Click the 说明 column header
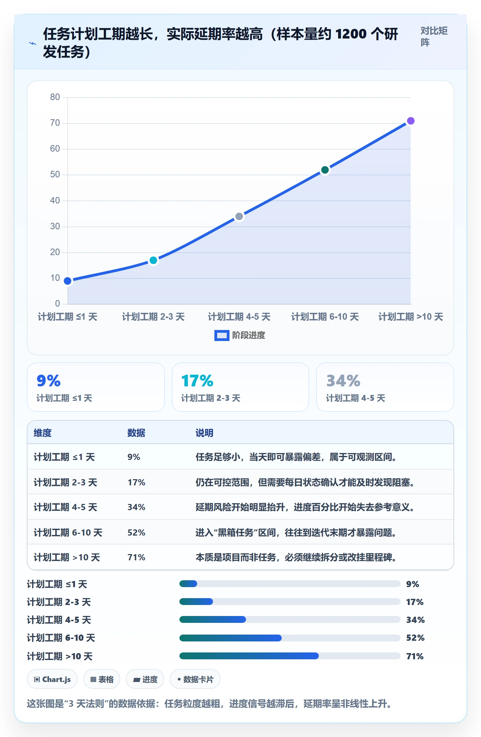The image size is (481, 737). pyautogui.click(x=204, y=433)
